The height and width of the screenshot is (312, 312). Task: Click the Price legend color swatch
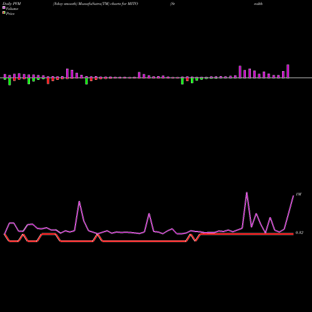pyautogui.click(x=4, y=13)
